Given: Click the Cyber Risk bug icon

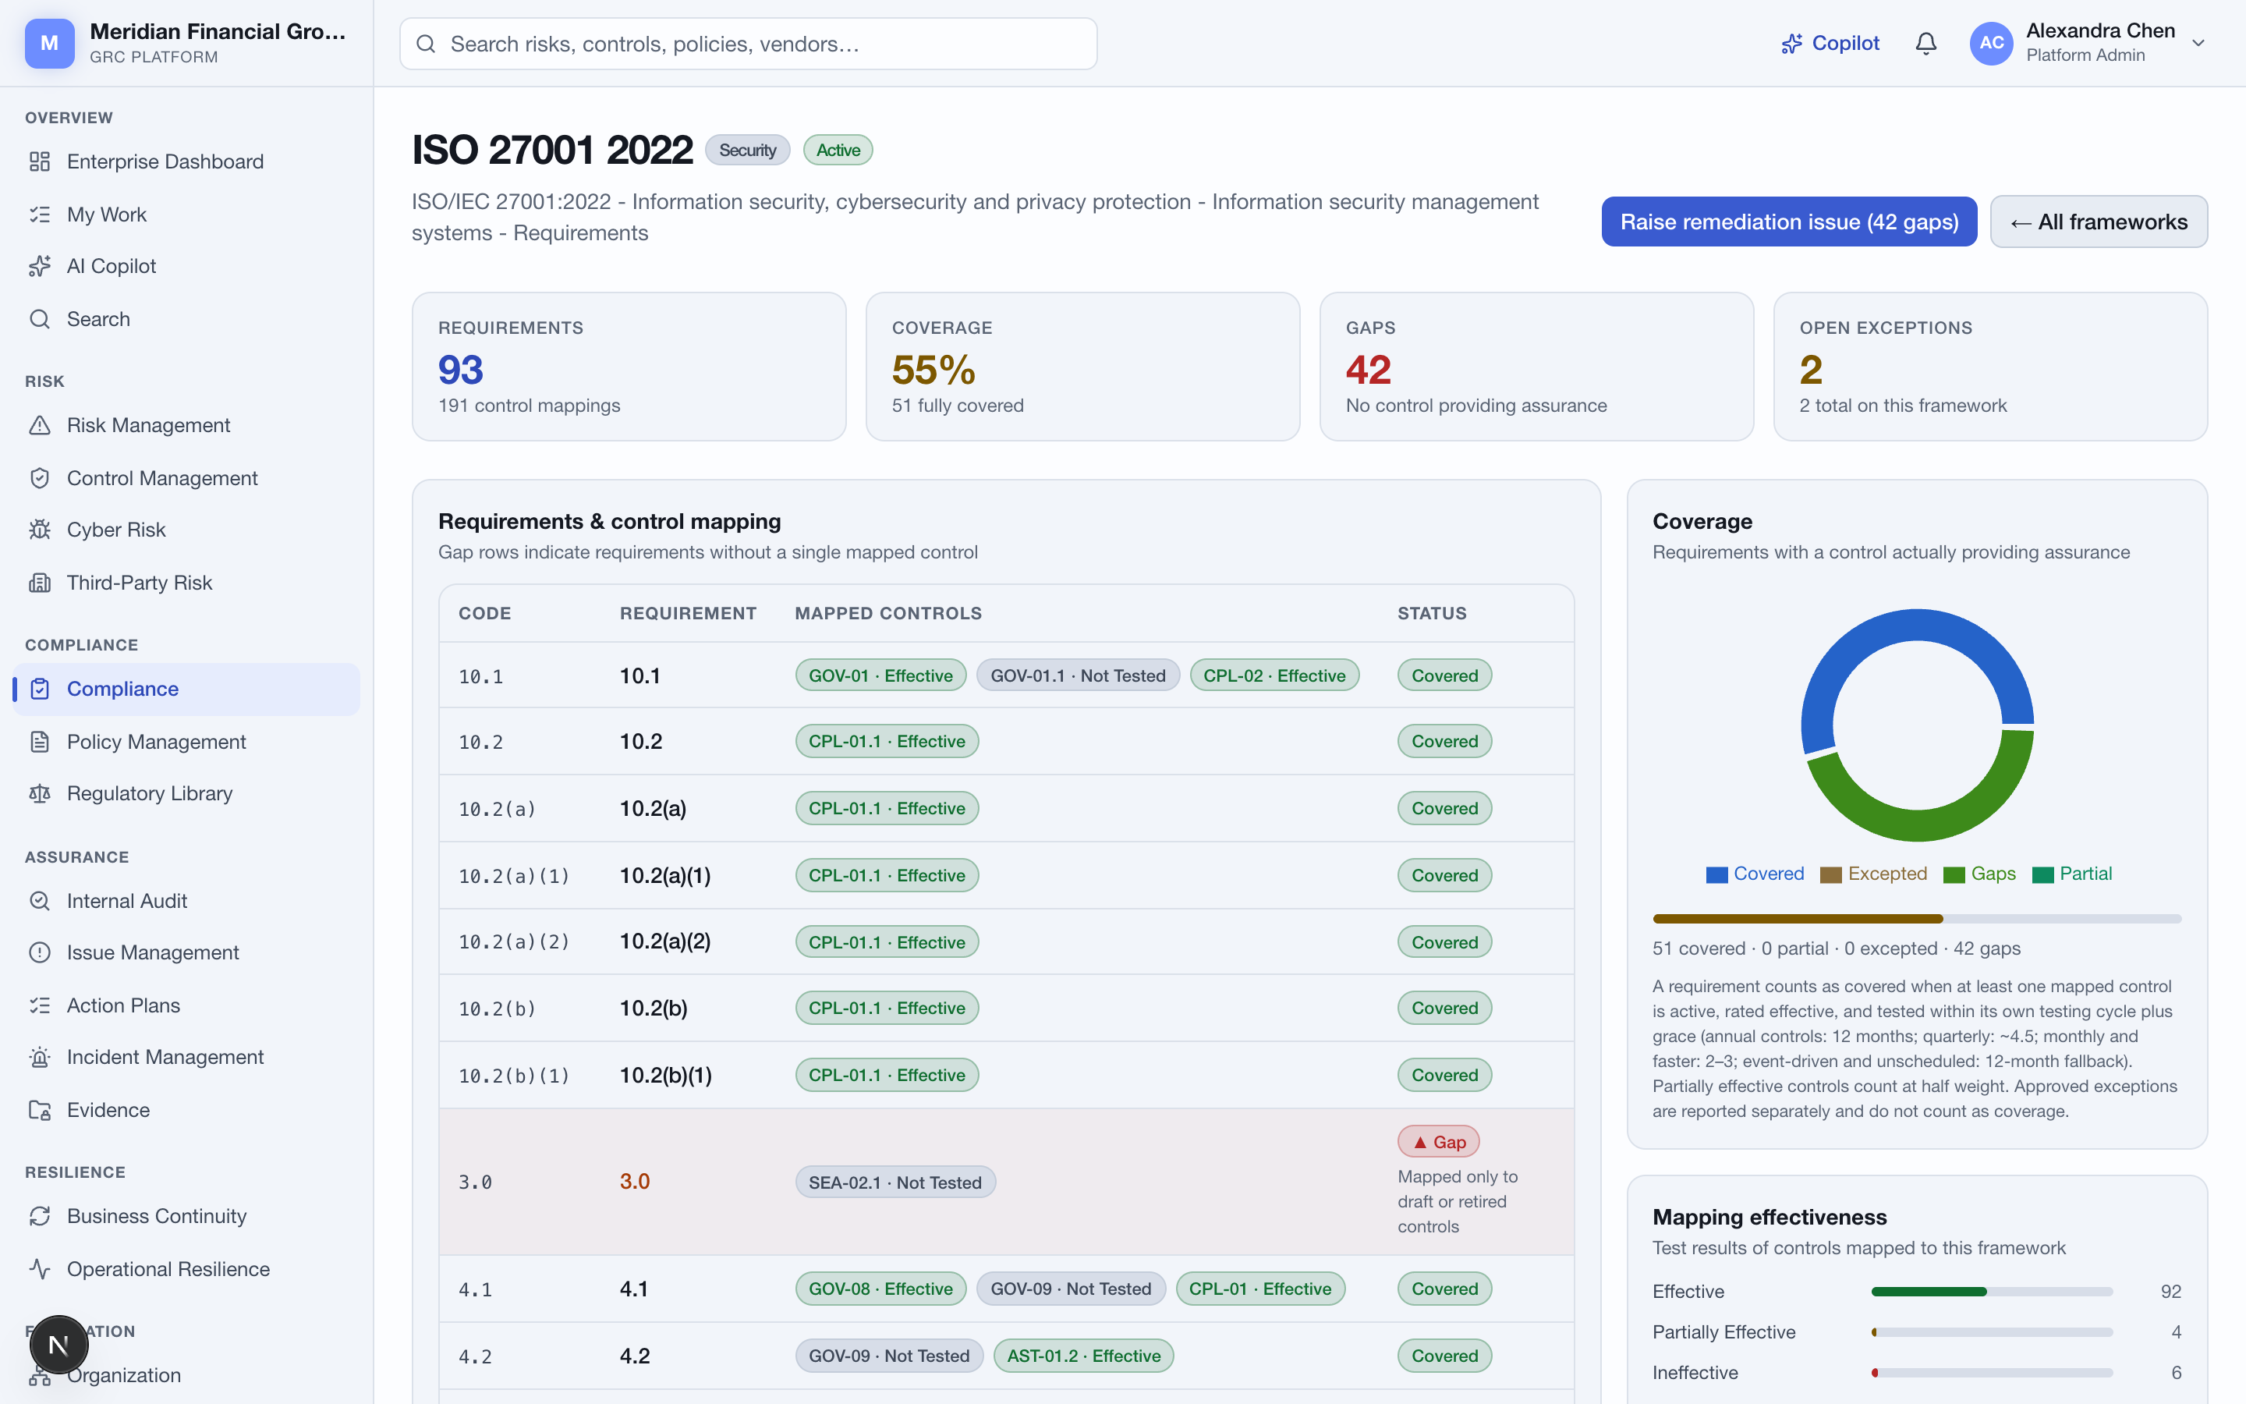Looking at the screenshot, I should (x=39, y=530).
